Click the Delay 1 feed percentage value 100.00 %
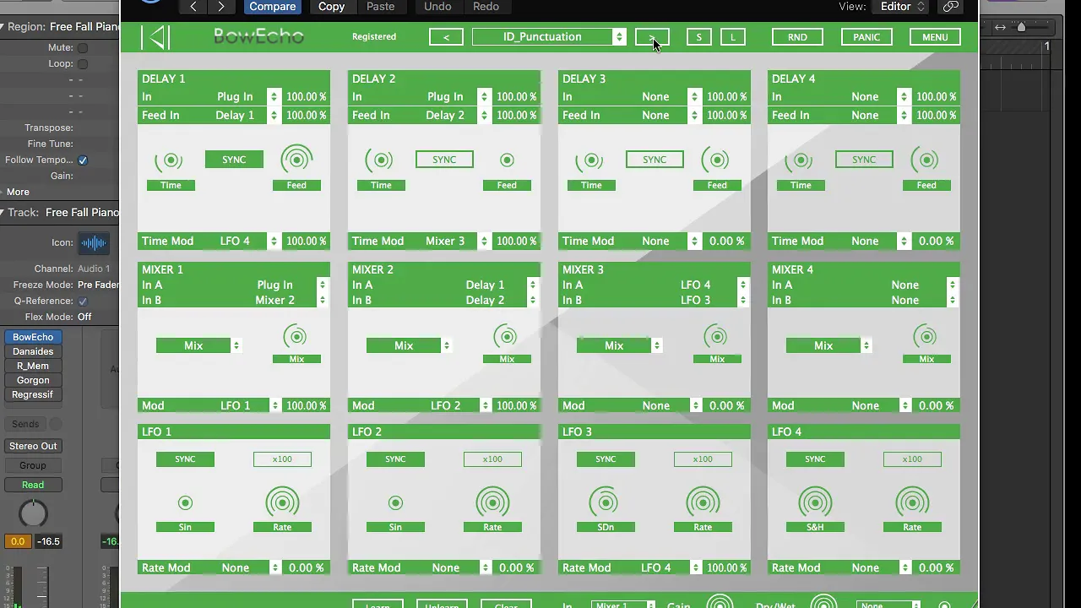Viewport: 1081px width, 608px height. tap(306, 115)
